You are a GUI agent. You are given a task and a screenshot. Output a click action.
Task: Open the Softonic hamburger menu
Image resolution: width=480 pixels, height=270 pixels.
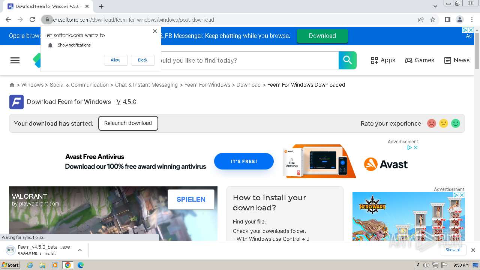[15, 60]
